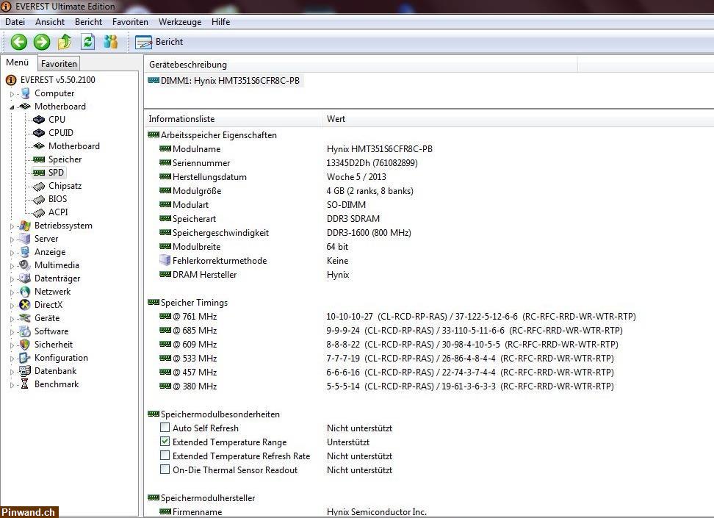Disable Extended Temperature Range
Screen dimensions: 714x518
point(165,442)
